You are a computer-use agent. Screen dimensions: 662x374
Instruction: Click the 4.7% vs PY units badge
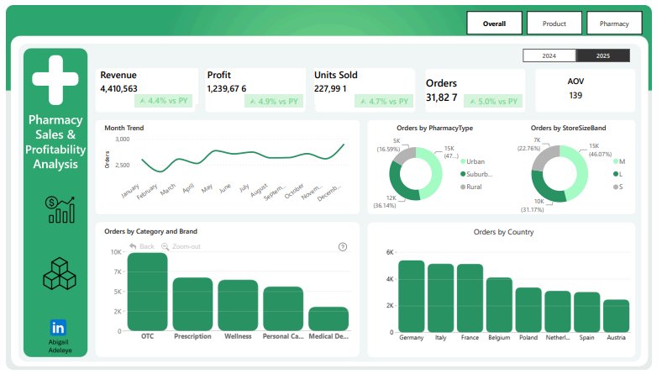384,102
